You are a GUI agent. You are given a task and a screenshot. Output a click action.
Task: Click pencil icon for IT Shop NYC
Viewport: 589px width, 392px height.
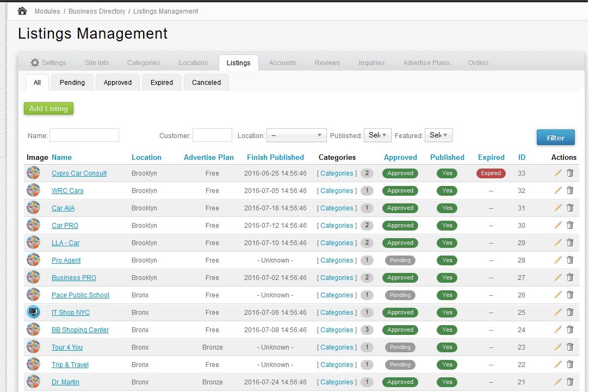click(558, 312)
